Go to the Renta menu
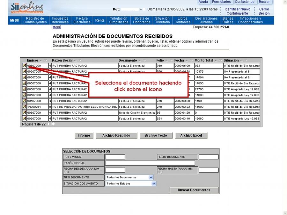The height and width of the screenshot is (215, 287). click(x=100, y=20)
